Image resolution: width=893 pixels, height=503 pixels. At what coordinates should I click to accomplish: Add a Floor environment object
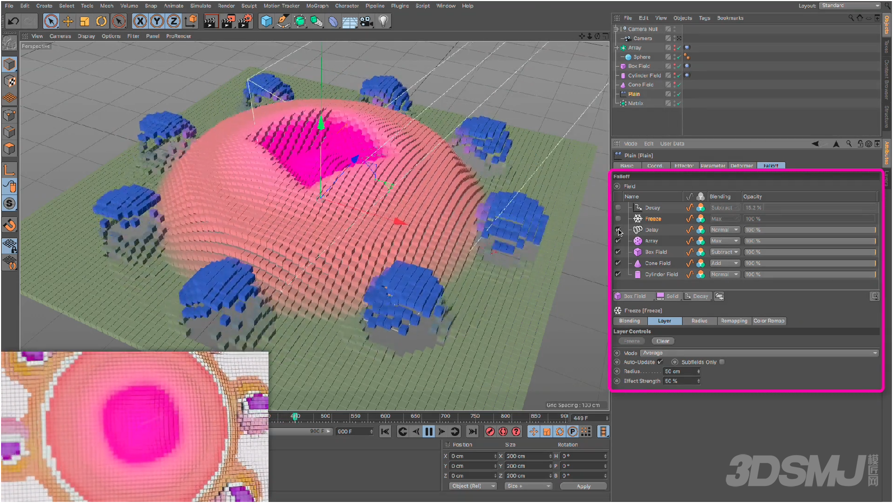click(x=350, y=21)
